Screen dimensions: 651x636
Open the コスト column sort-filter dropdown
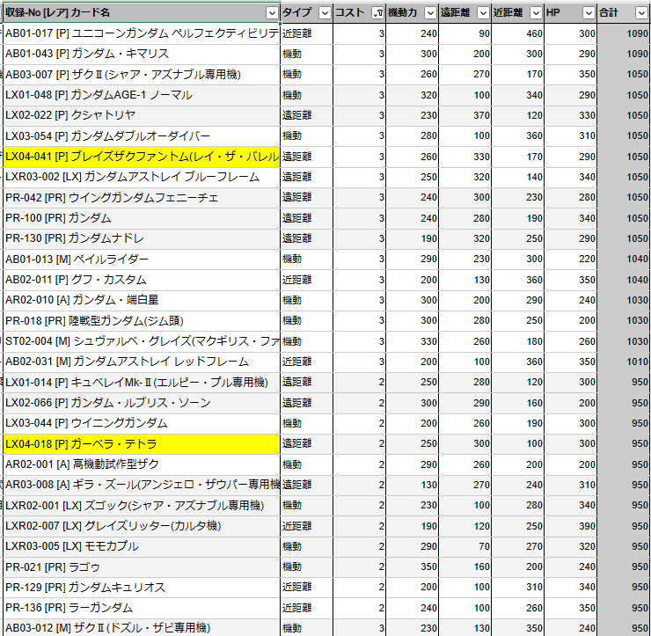click(x=377, y=13)
